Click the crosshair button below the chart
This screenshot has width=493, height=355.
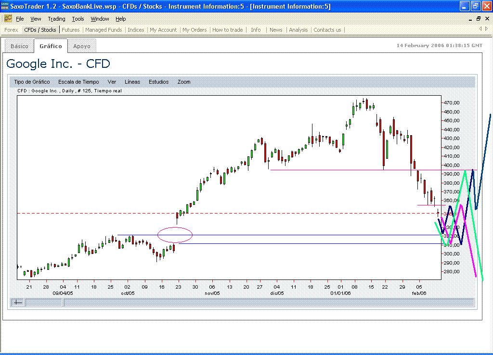(18, 303)
